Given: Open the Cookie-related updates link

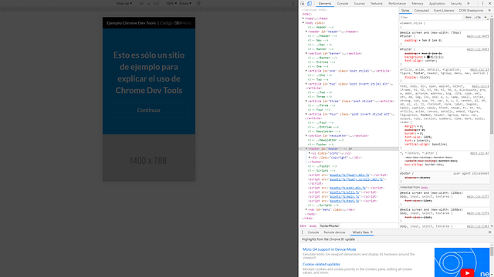Looking at the screenshot, I should click(x=321, y=265).
